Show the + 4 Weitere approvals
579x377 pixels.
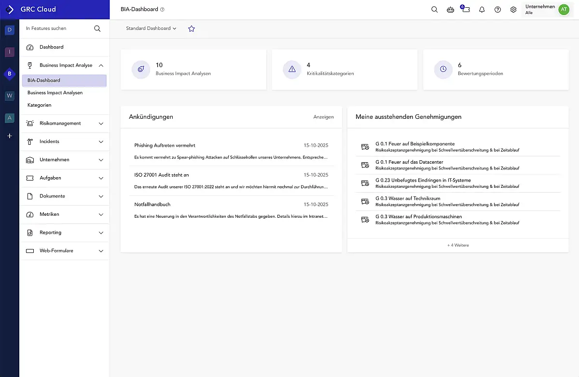457,245
